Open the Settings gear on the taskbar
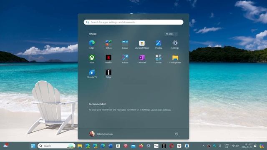 click(x=149, y=146)
